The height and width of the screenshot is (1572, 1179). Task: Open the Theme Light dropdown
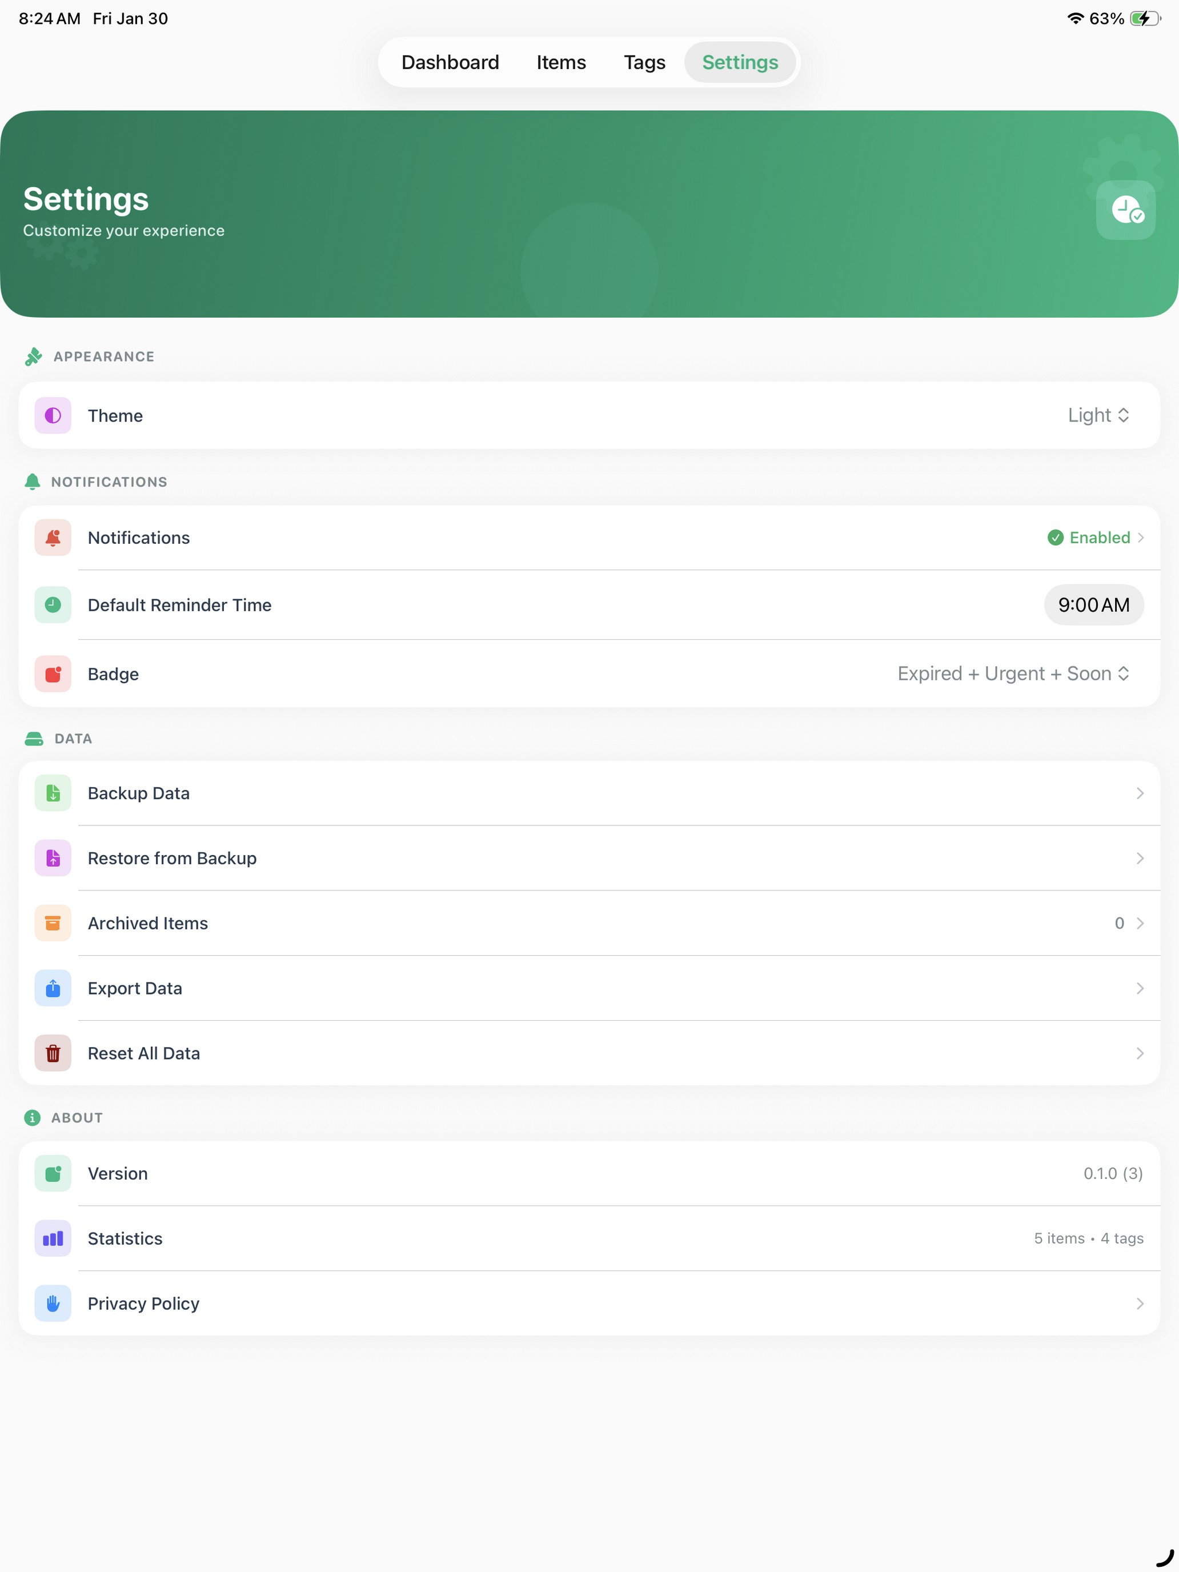click(x=1098, y=415)
